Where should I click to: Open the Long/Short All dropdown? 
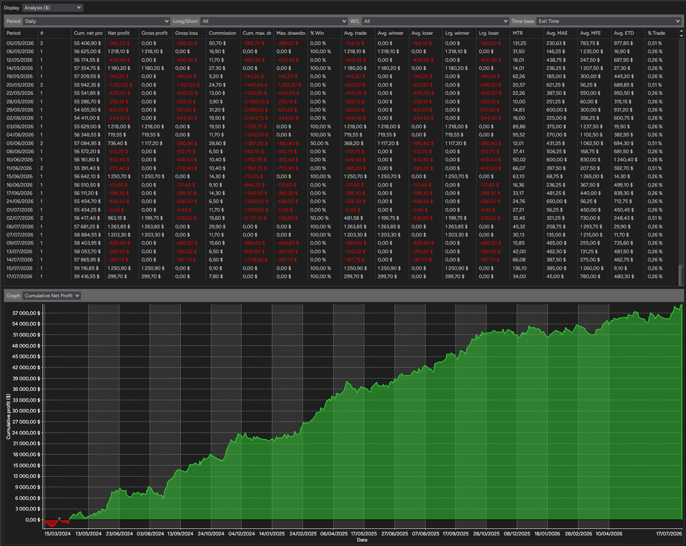click(x=274, y=21)
